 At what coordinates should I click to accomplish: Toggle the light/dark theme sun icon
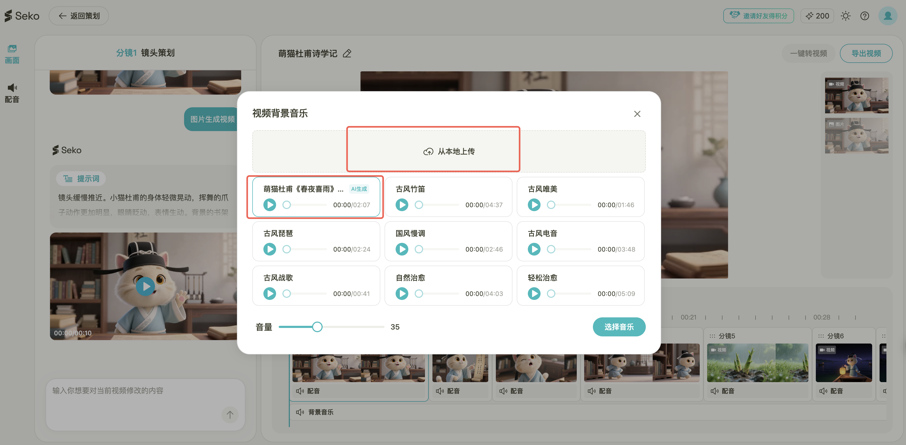pyautogui.click(x=845, y=16)
